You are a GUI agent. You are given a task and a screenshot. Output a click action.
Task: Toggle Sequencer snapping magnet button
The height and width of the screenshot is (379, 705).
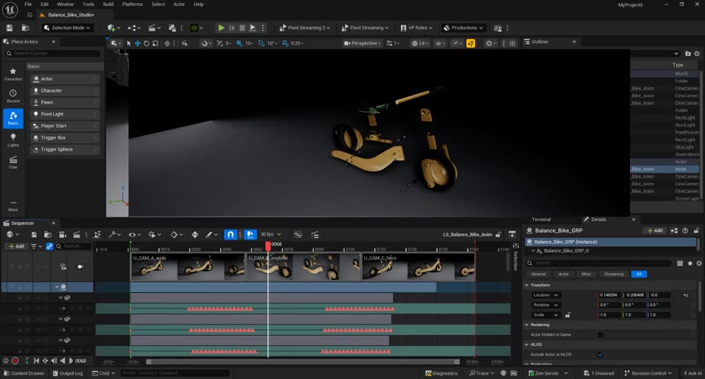click(x=230, y=235)
